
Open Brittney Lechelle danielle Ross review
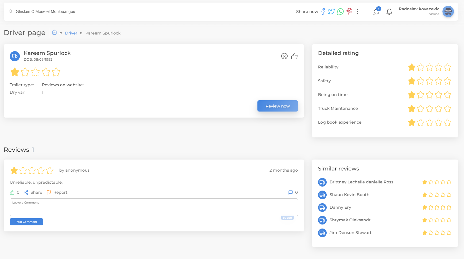361,182
